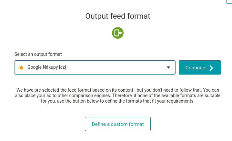The image size is (232, 141).
Task: Click the white arrow-box glyph in the green circle
Action: point(119,33)
